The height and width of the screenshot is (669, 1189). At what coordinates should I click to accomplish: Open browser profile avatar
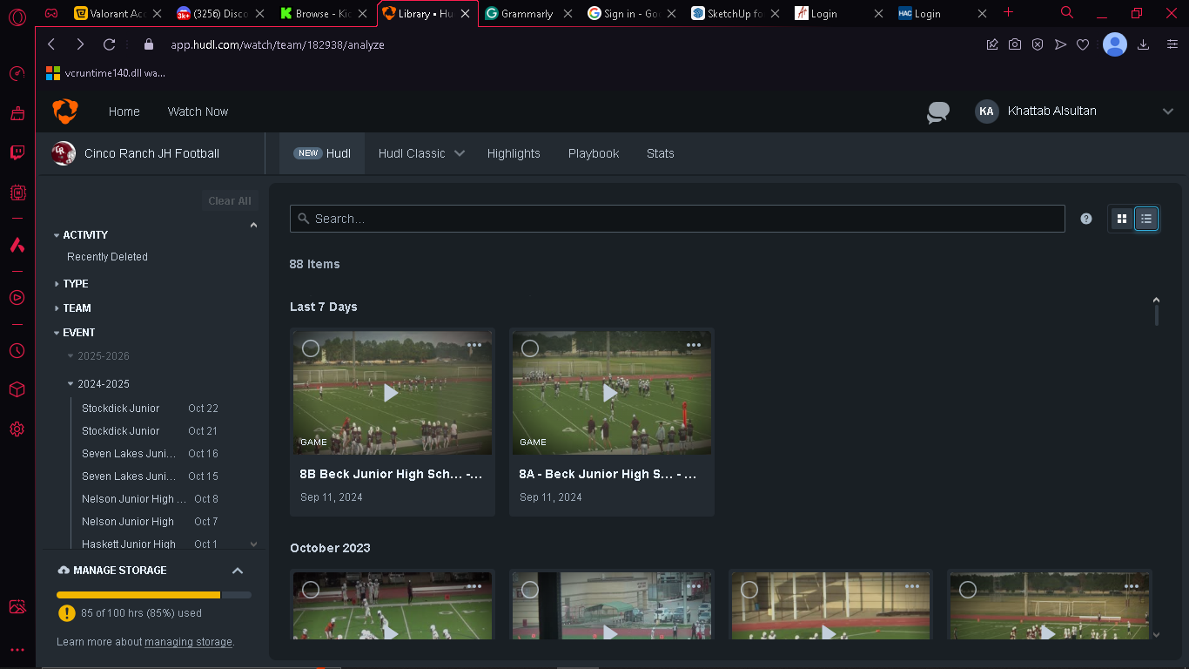1115,44
